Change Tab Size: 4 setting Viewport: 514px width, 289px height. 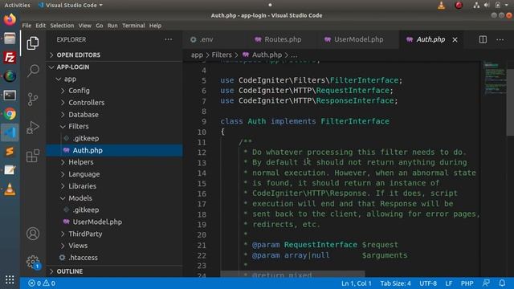click(x=395, y=283)
